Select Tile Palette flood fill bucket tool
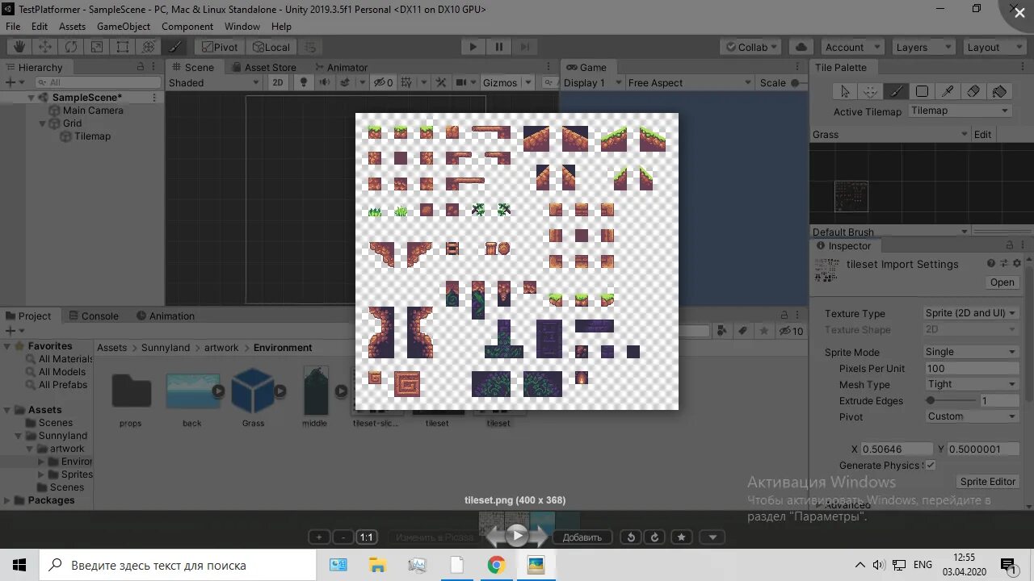This screenshot has width=1034, height=581. point(999,91)
